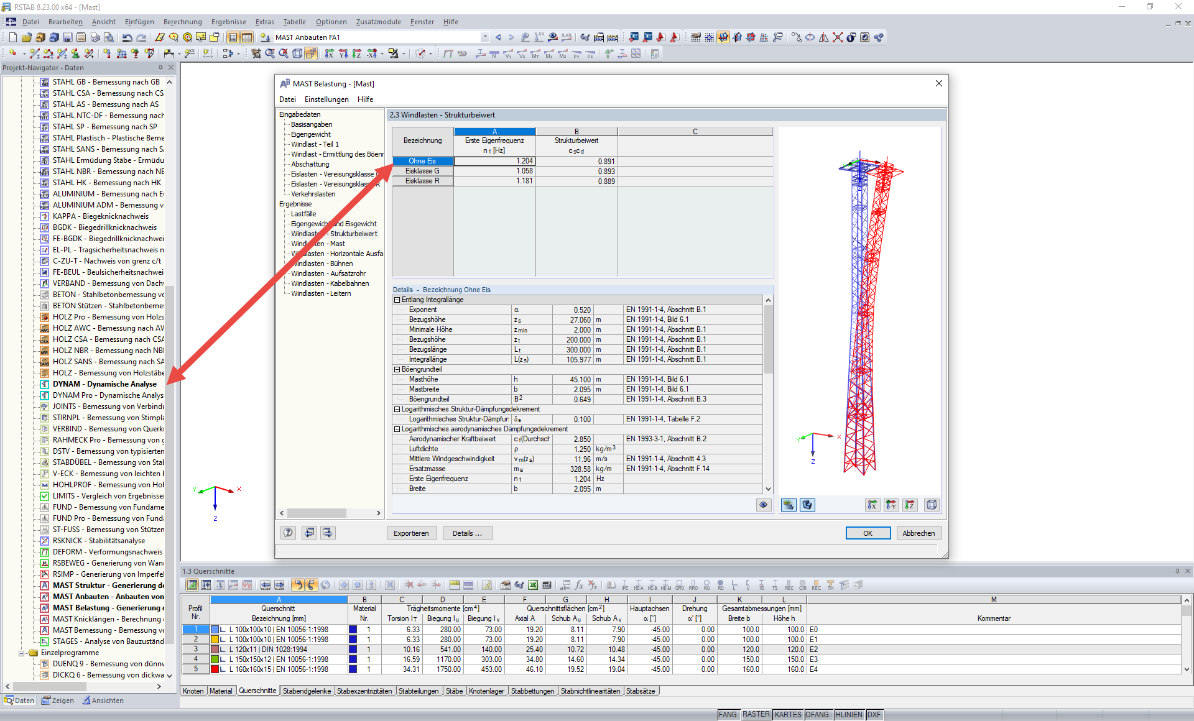Viewport: 1194px width, 721px height.
Task: Collapse the Entlang Integrallänge details group
Action: 397,300
